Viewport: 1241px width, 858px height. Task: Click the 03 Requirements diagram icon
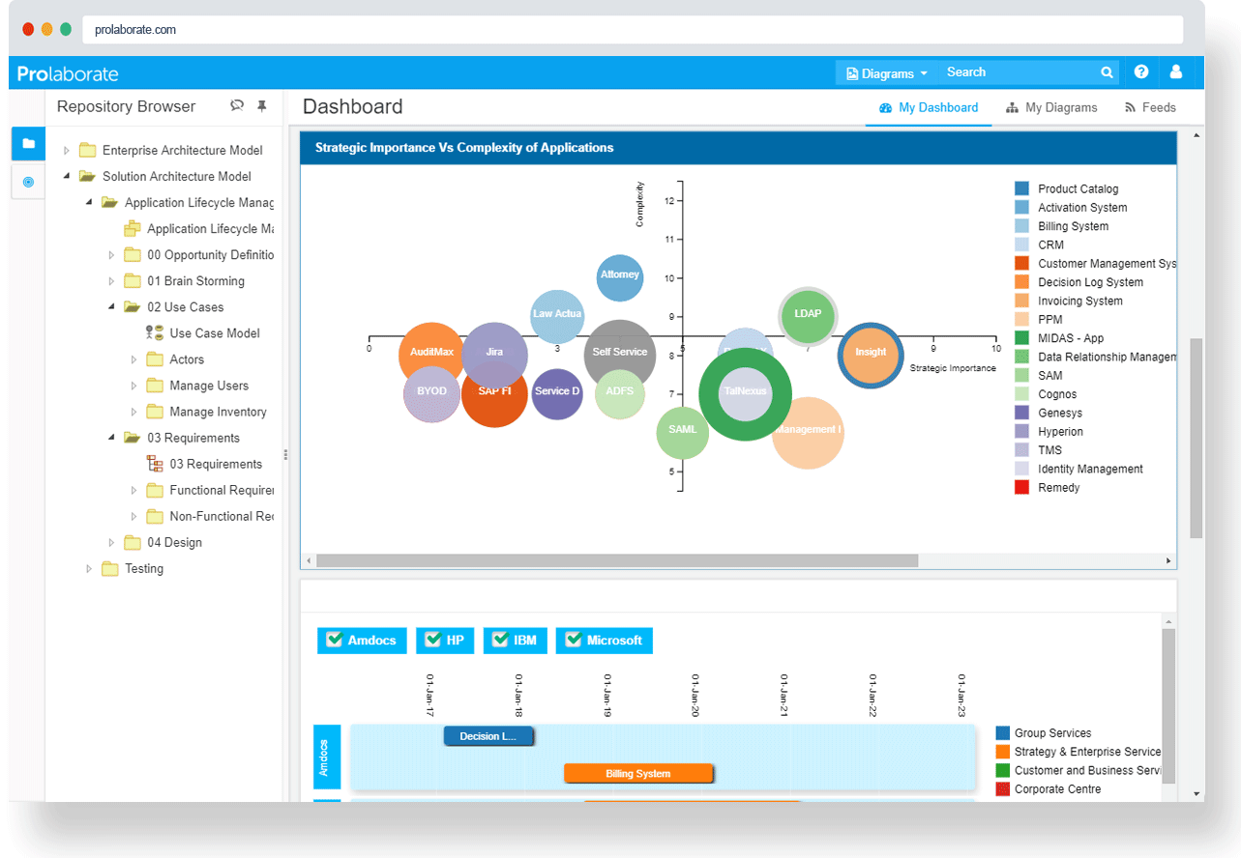point(155,464)
